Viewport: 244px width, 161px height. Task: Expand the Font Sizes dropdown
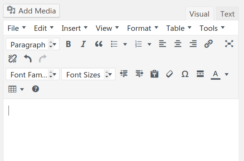point(88,75)
